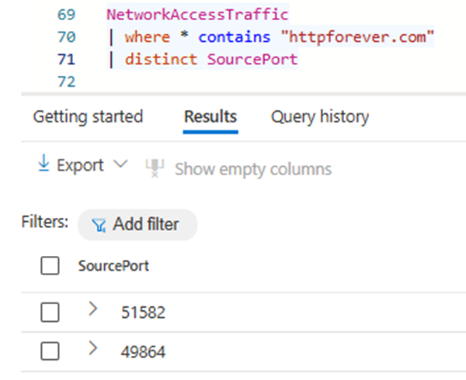Viewport: 466px width, 380px height.
Task: Click the Show empty columns icon
Action: point(155,168)
